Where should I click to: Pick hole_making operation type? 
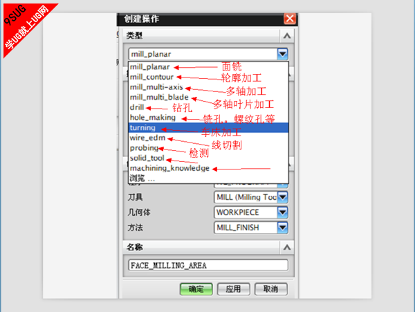coord(208,118)
